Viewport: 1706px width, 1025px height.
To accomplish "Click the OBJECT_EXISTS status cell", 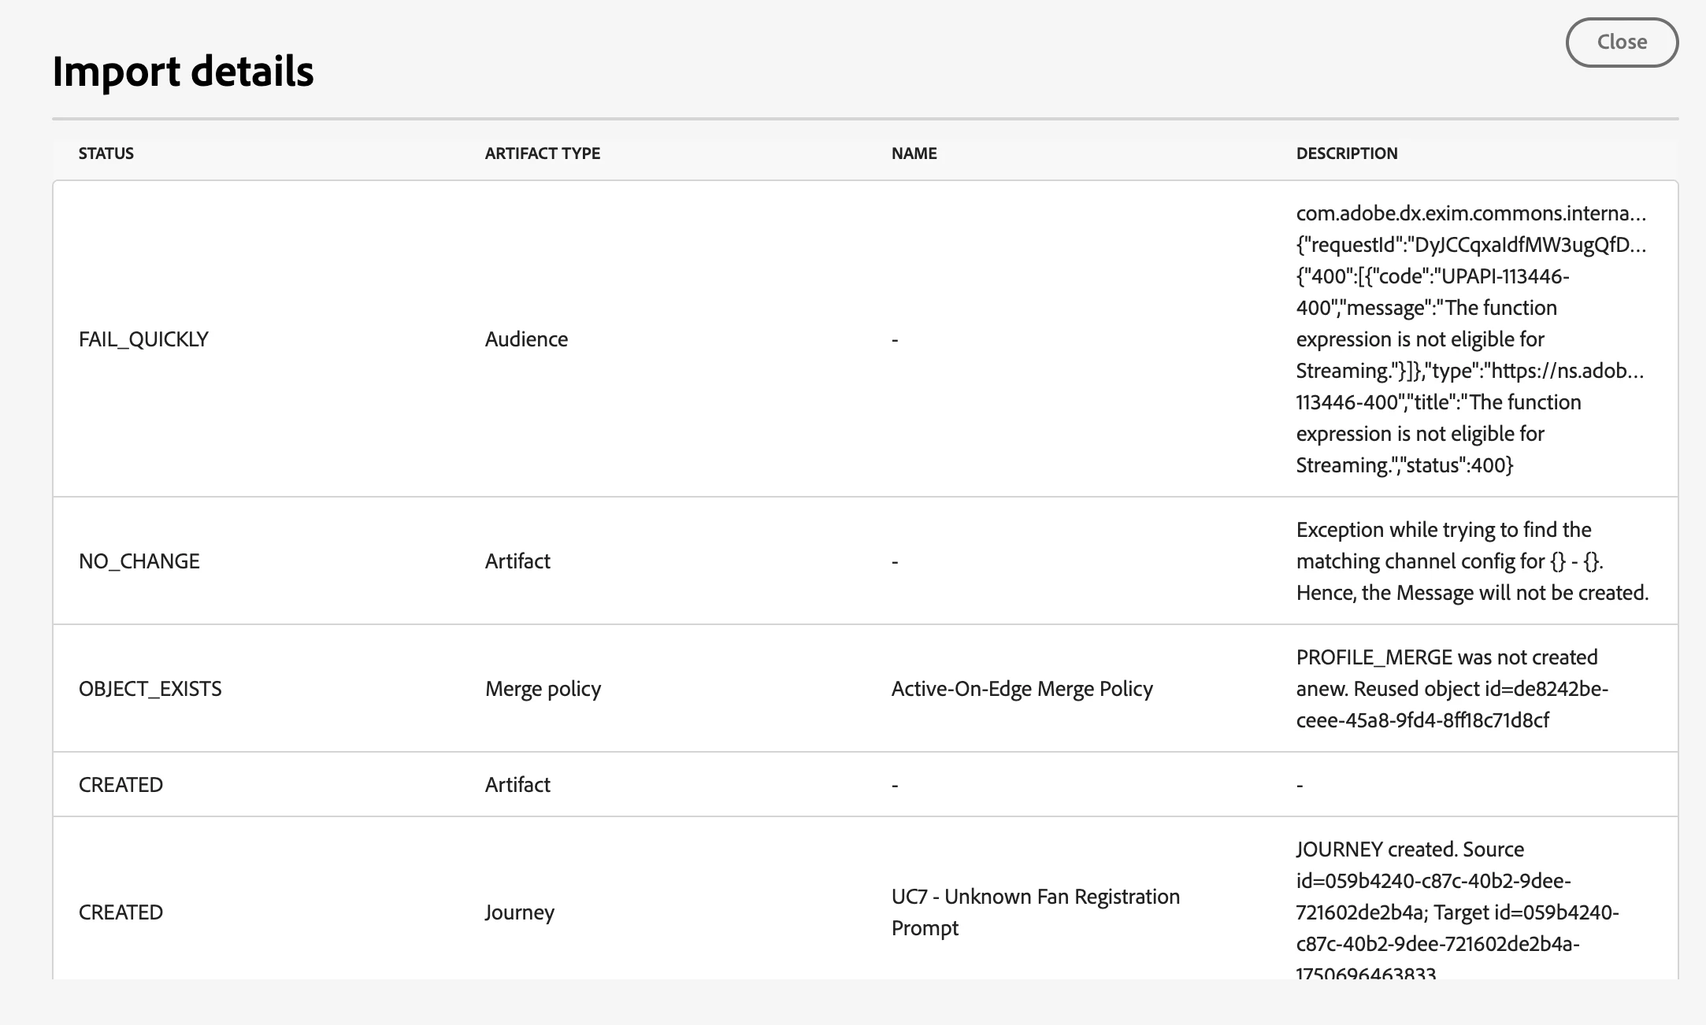I will [150, 689].
